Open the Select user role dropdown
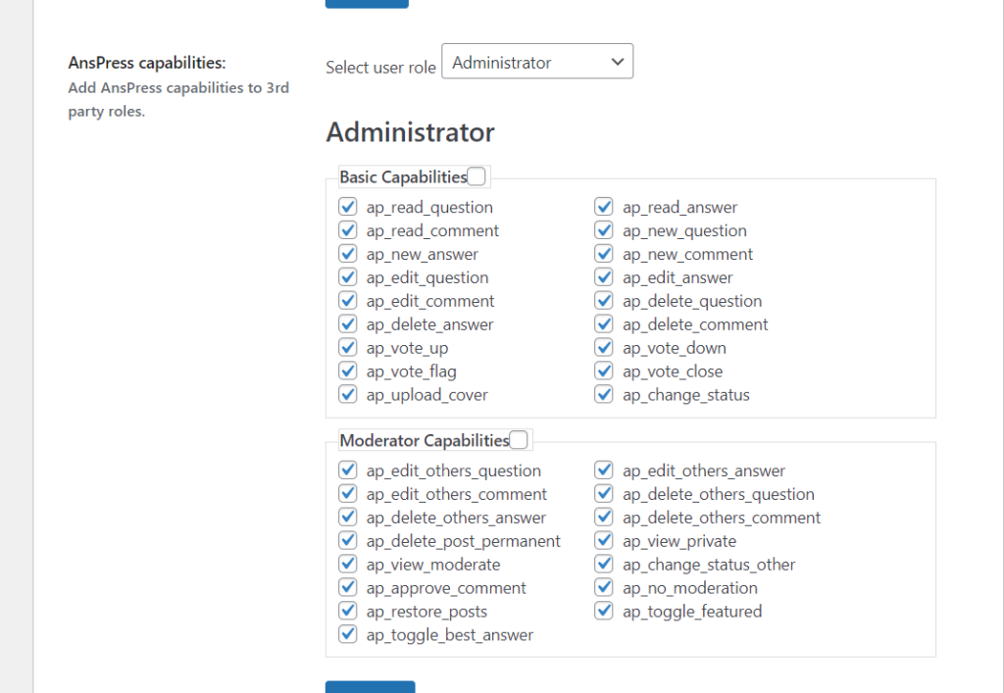Image resolution: width=1004 pixels, height=693 pixels. click(x=537, y=62)
